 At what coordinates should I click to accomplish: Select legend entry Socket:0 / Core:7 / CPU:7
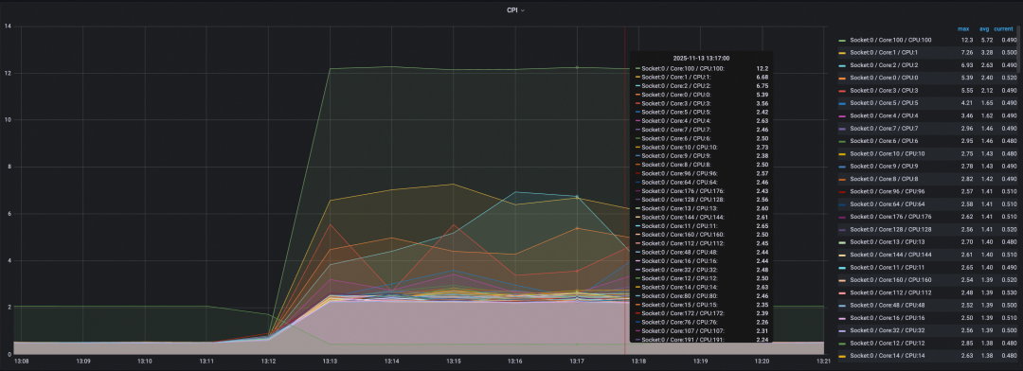tap(883, 129)
